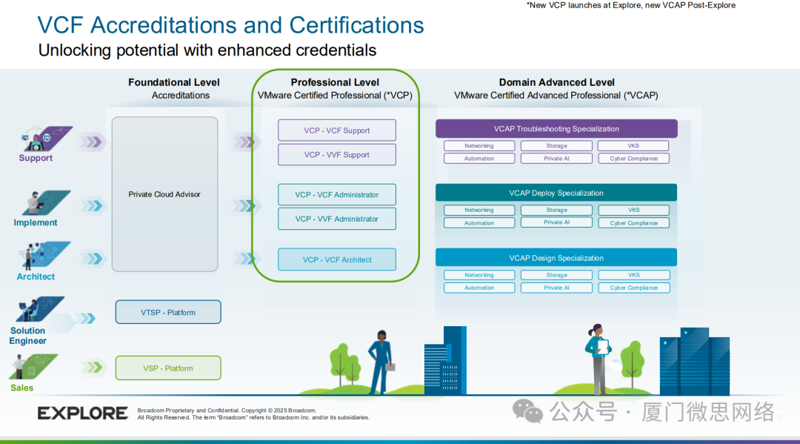Select Private AI under VCAP Design Specialization

click(x=556, y=288)
